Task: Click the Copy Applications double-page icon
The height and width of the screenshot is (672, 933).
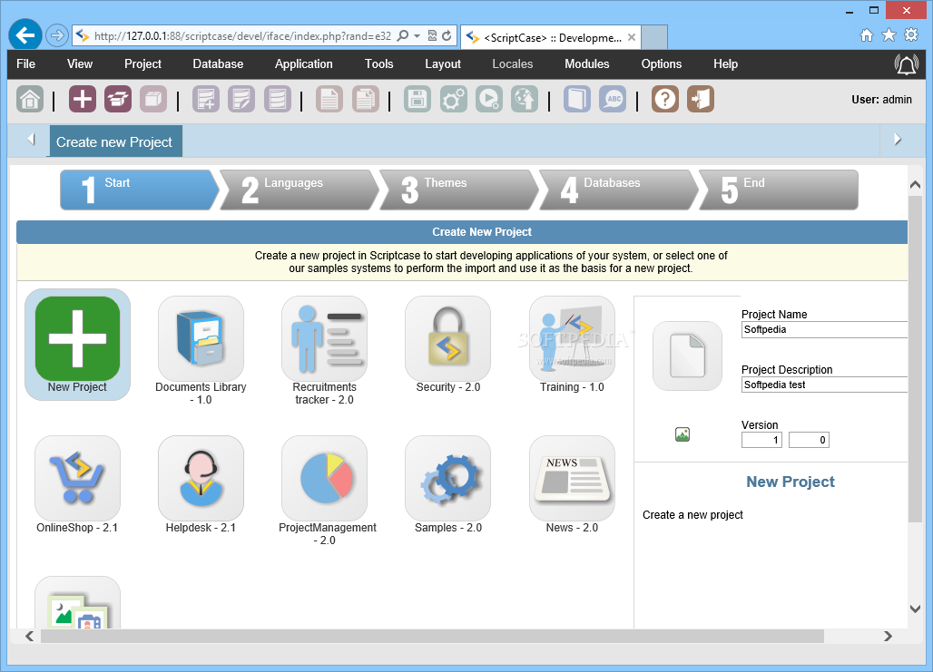Action: (x=366, y=100)
